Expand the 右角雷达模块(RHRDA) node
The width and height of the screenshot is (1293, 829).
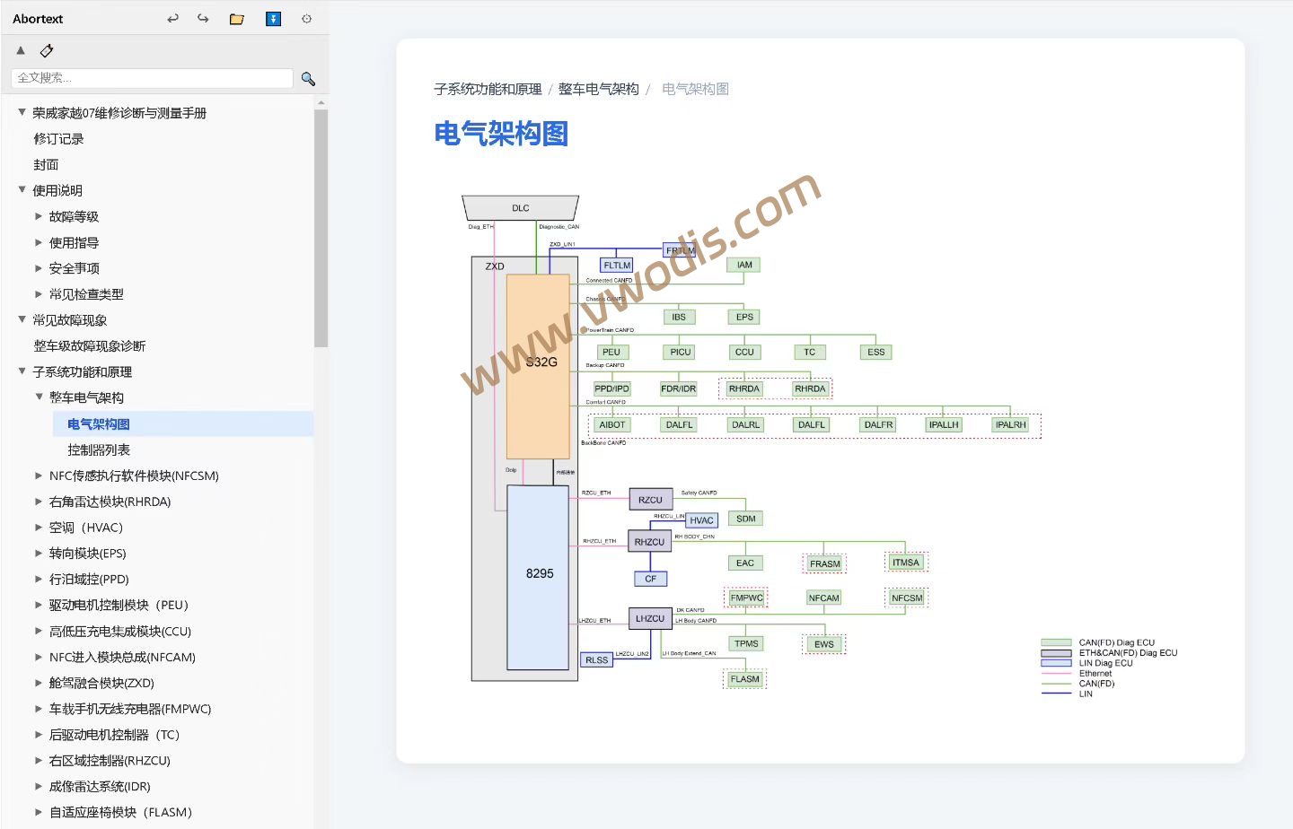tap(39, 502)
